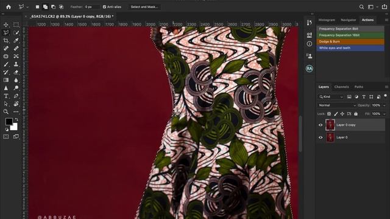Screen dimensions: 390x219
Task: Open the Edit Toolbar three-dots button
Action: [16, 112]
